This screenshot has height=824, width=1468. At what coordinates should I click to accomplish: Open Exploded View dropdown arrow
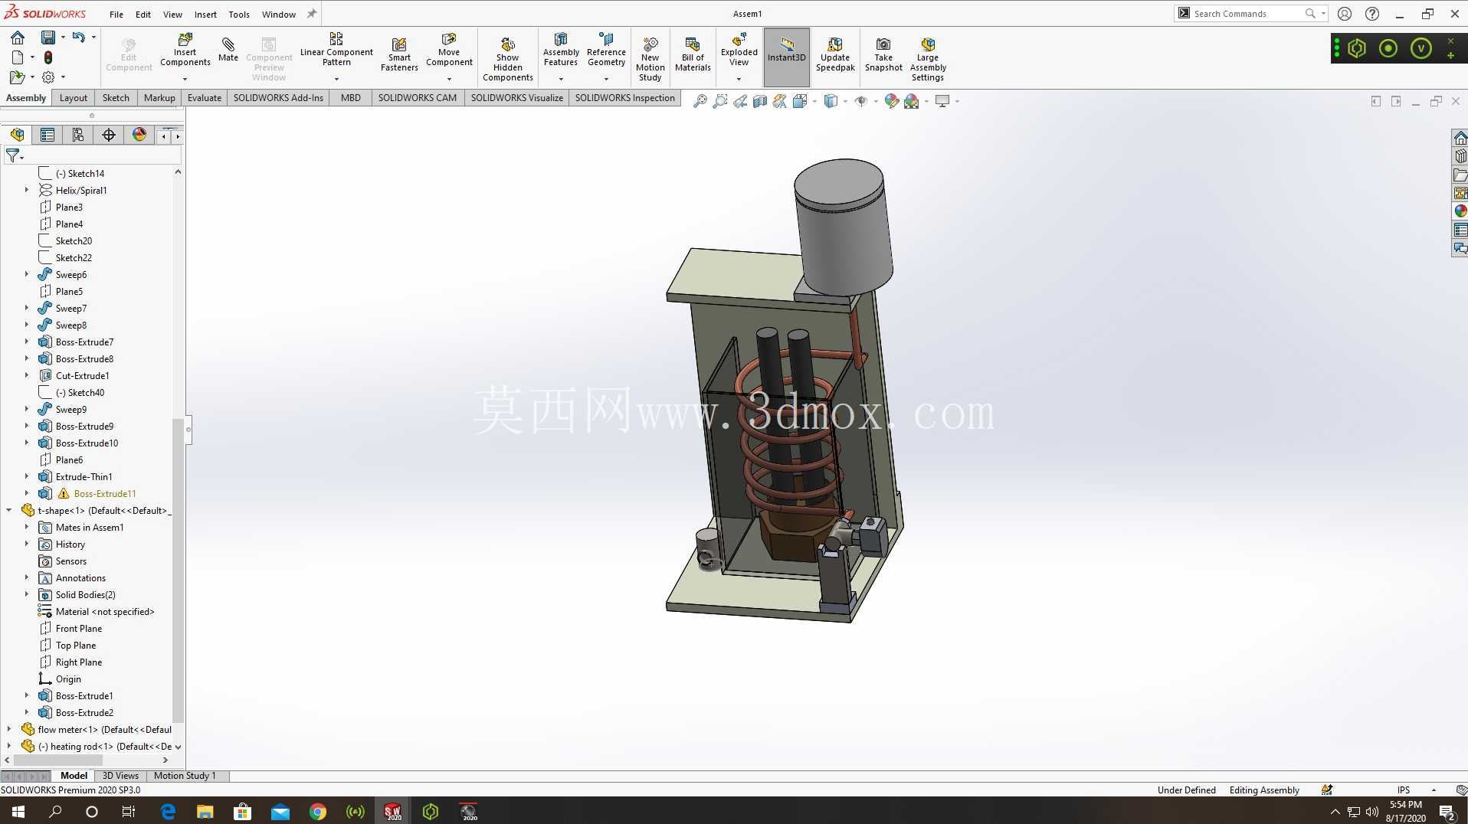tap(739, 79)
